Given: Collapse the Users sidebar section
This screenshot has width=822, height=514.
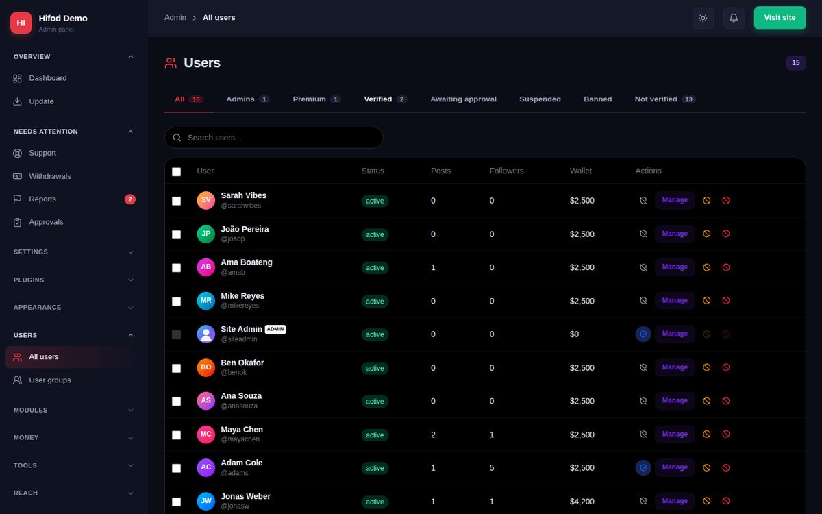Looking at the screenshot, I should click(x=74, y=336).
